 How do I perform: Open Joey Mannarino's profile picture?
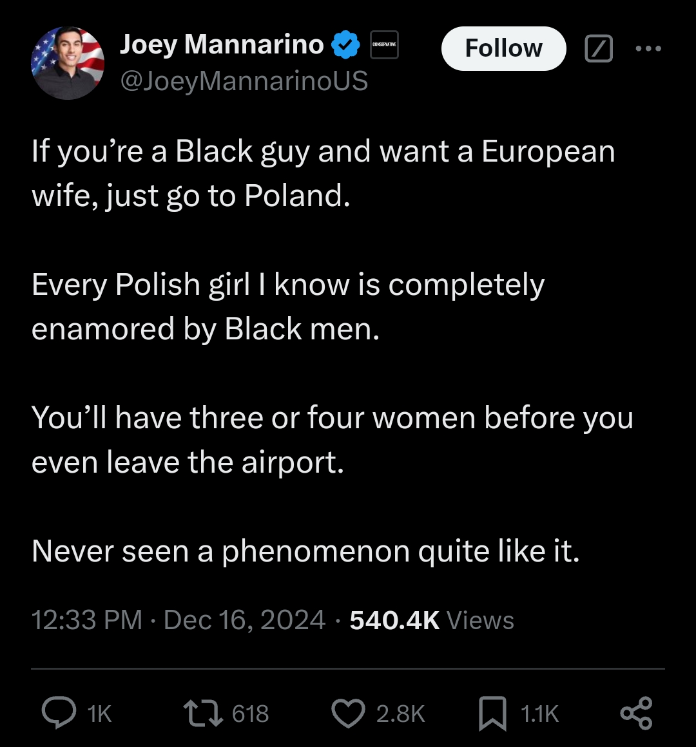click(x=68, y=63)
